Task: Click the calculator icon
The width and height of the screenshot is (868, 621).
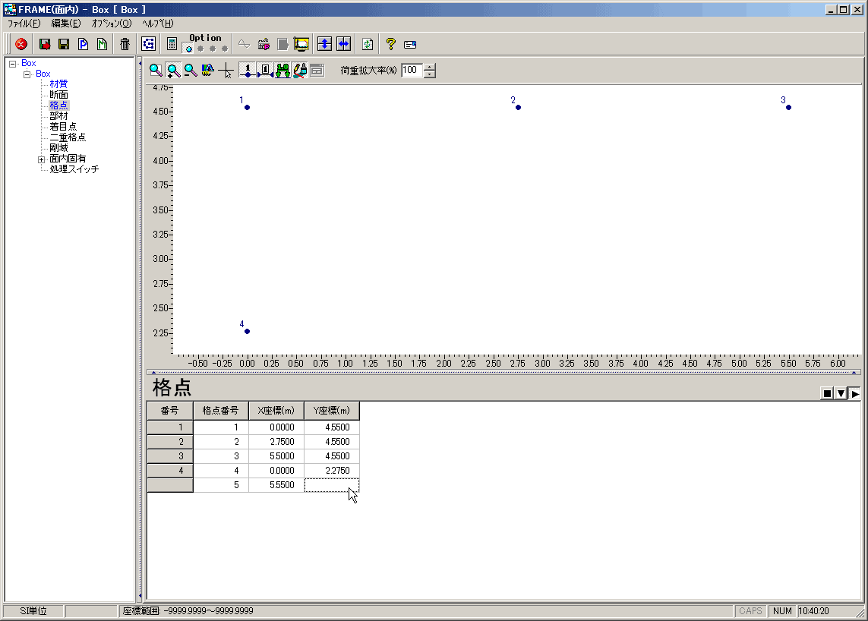Action: (x=172, y=44)
